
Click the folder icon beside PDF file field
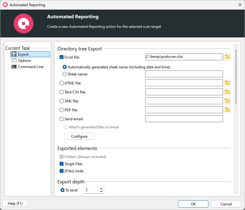227,110
